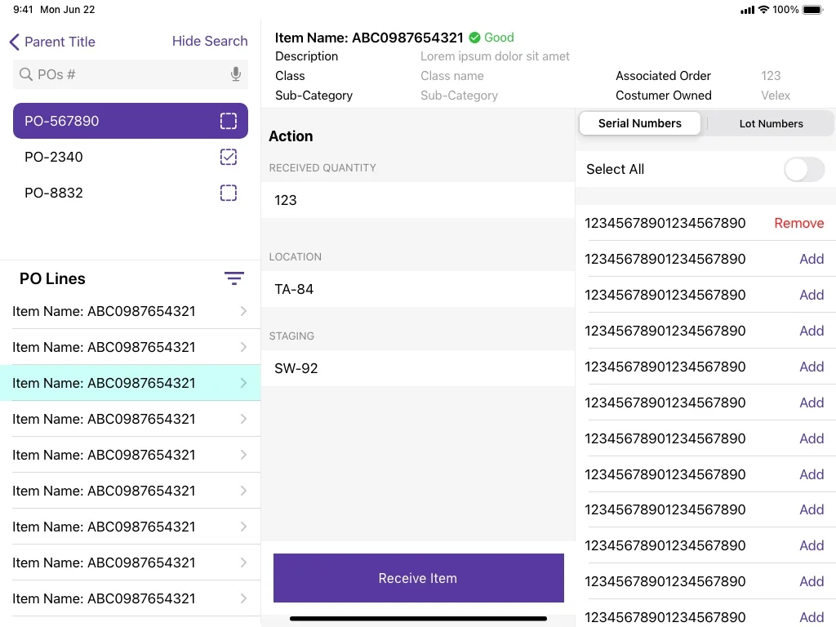Switch to the Lot Numbers tab
836x627 pixels.
[771, 124]
